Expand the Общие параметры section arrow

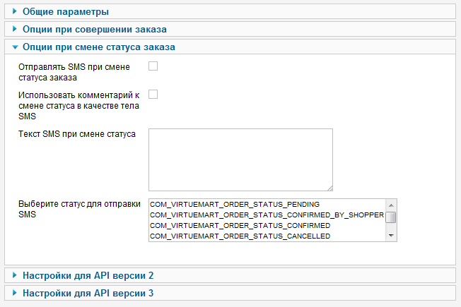coord(15,12)
